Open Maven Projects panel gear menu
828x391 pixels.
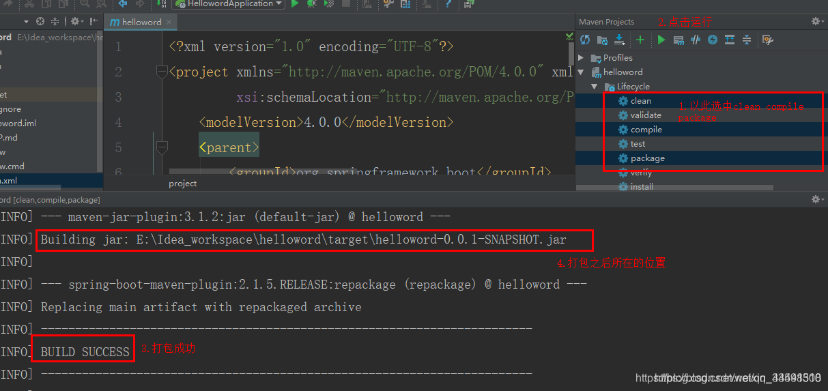point(816,22)
